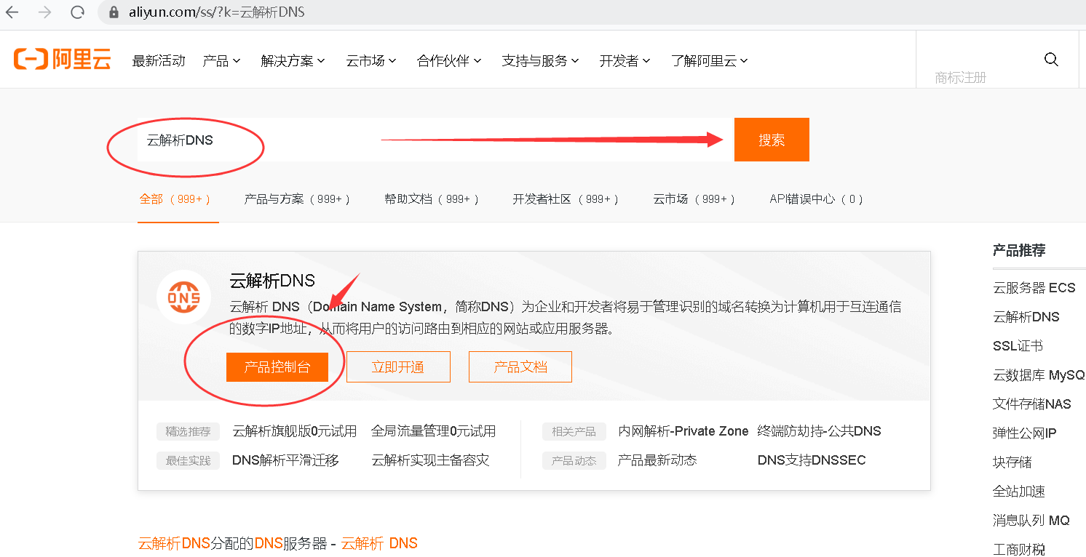Click the Alibaba Cloud logo
This screenshot has height=557, width=1086.
point(62,59)
